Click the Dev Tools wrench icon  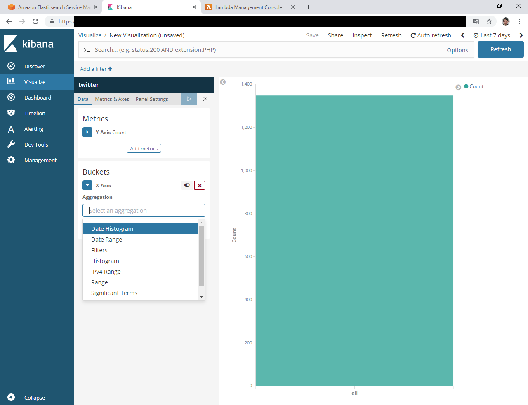(x=11, y=144)
